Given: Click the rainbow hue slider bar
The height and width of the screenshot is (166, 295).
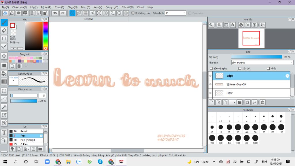Looking at the screenshot, I should 46,36.
